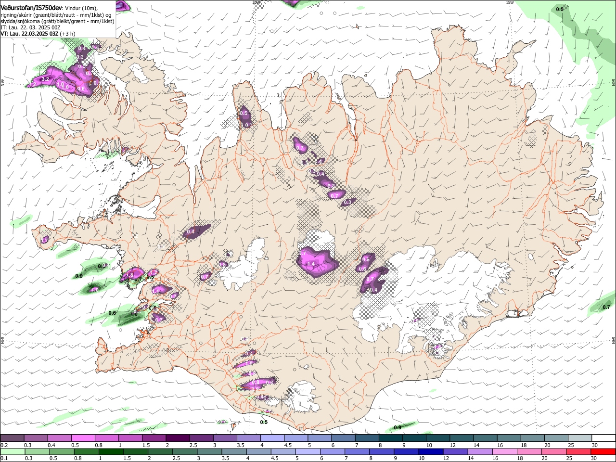Click the 0.1 label under the legend
The width and height of the screenshot is (616, 462).
[4, 459]
